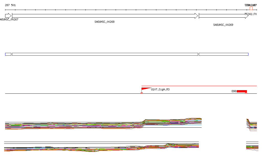Screen dimensions: 262x156
Task: Click the D98 label
Action: pyautogui.click(x=234, y=91)
